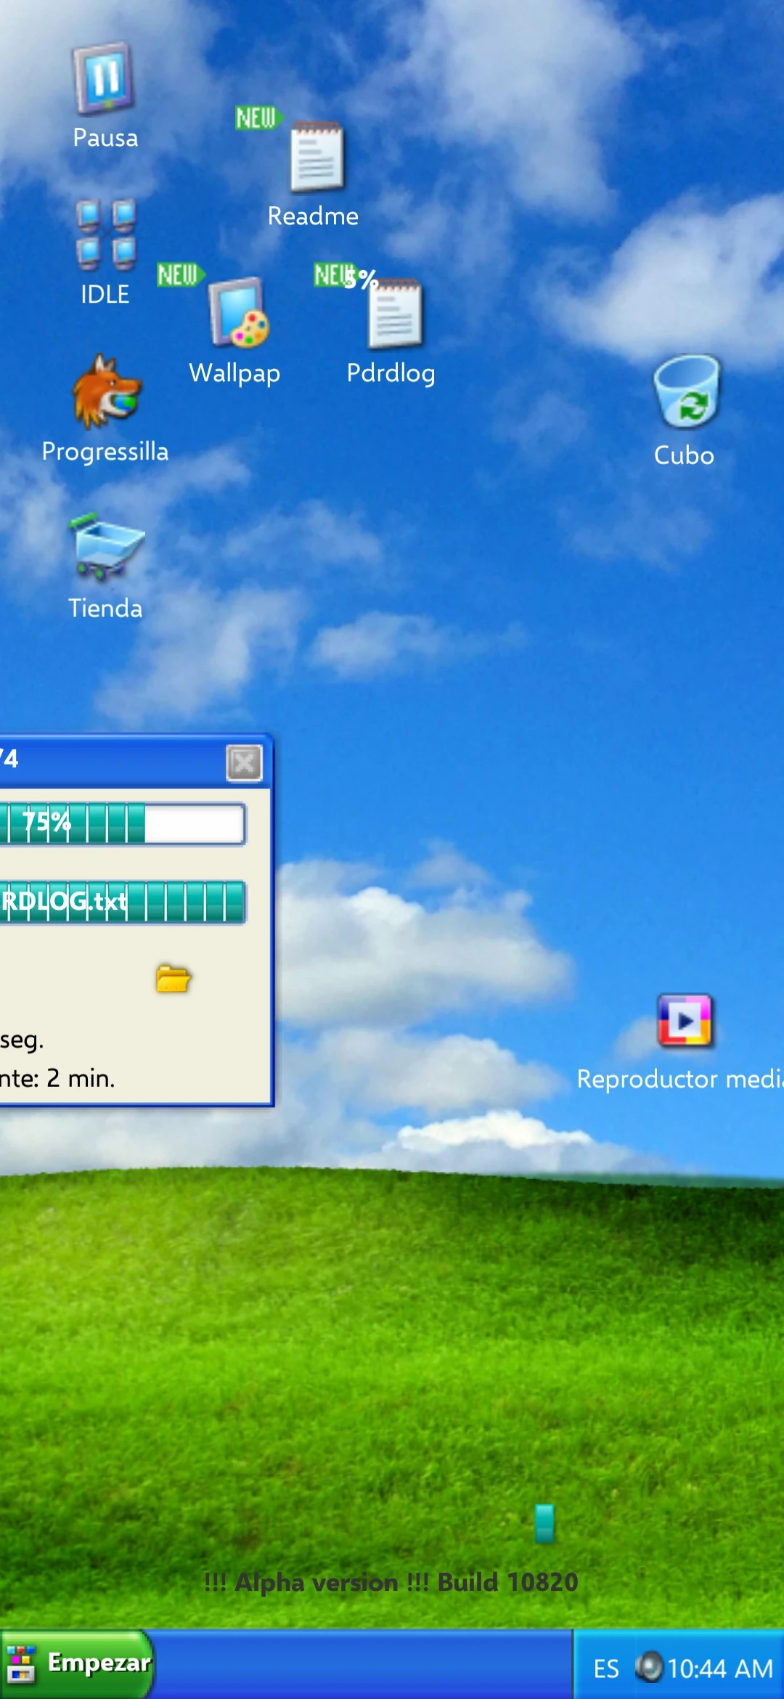Screen dimensions: 784x1699
Task: Click the NEW badge next to Wallpap
Action: pyautogui.click(x=181, y=274)
